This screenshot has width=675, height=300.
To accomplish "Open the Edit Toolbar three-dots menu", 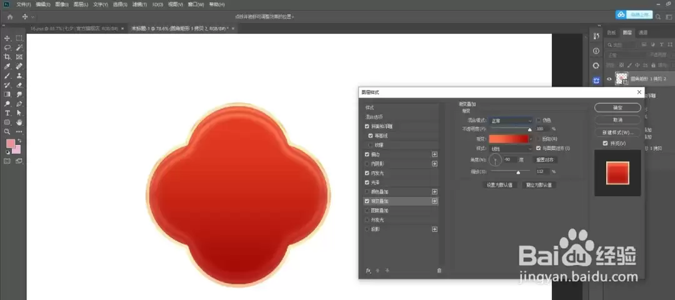I will pyautogui.click(x=19, y=132).
